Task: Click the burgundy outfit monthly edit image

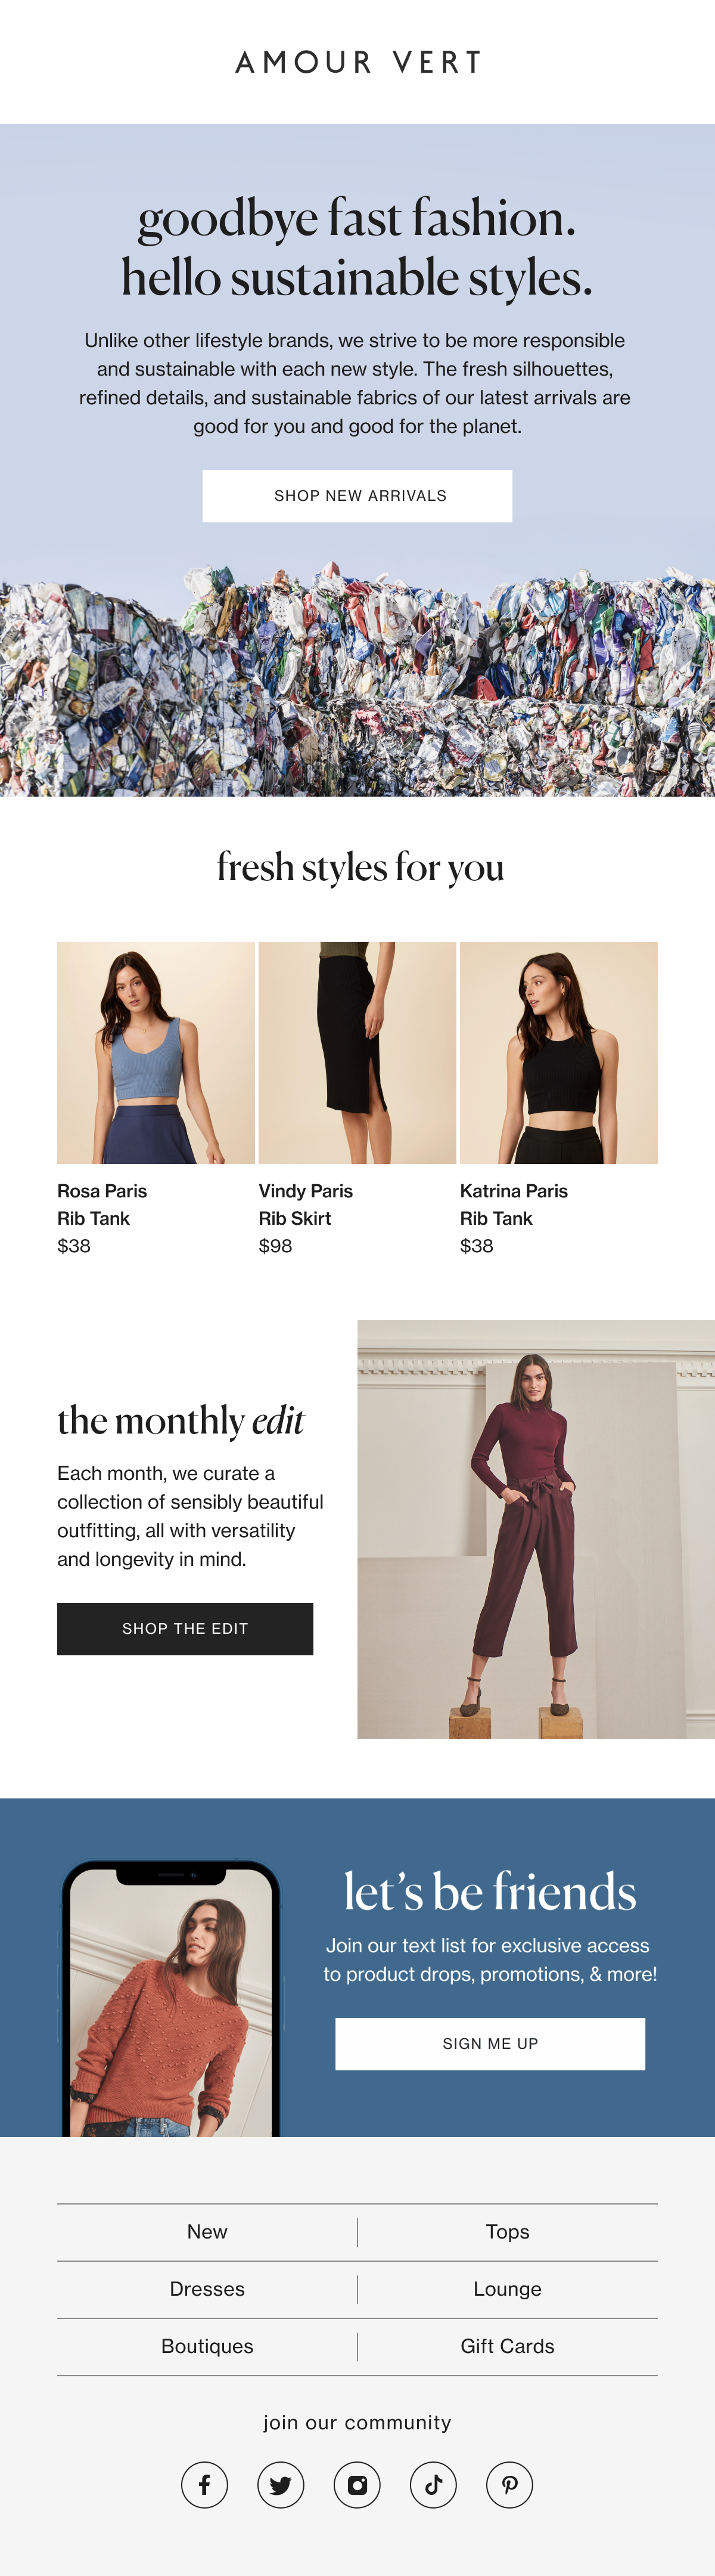Action: 536,1529
